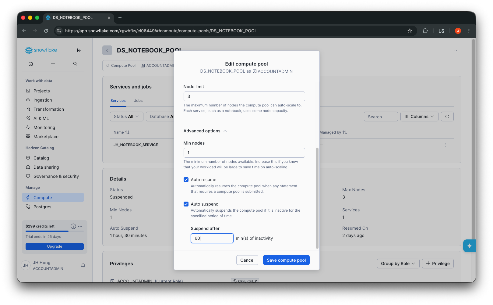Screen dimensions: 493x305
Task: Go back with the page back arrow
Action: (x=107, y=50)
